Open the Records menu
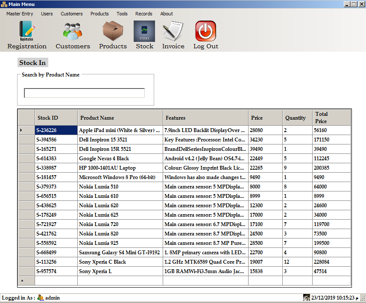The image size is (366, 303). click(x=144, y=14)
